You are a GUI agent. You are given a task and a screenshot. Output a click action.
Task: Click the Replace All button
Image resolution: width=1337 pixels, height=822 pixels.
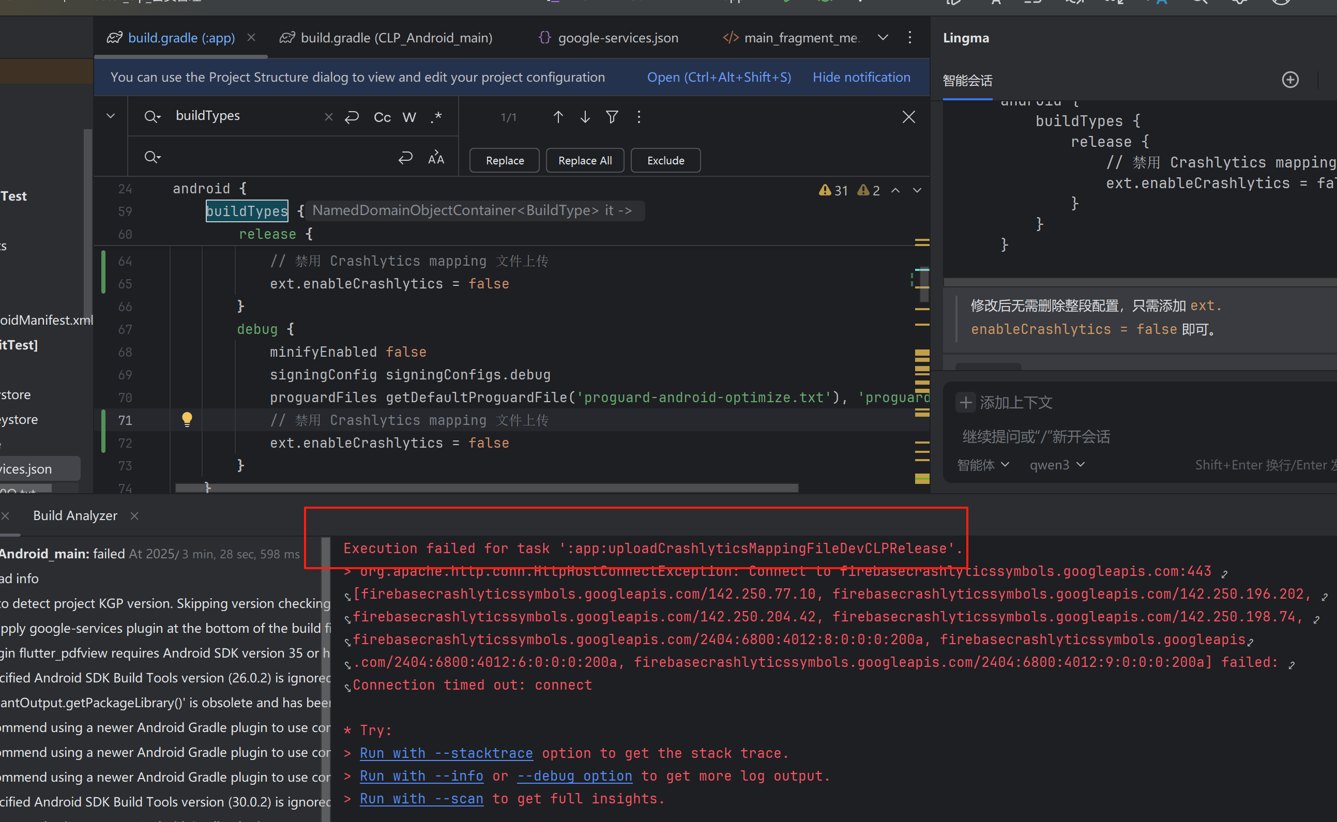click(x=585, y=160)
